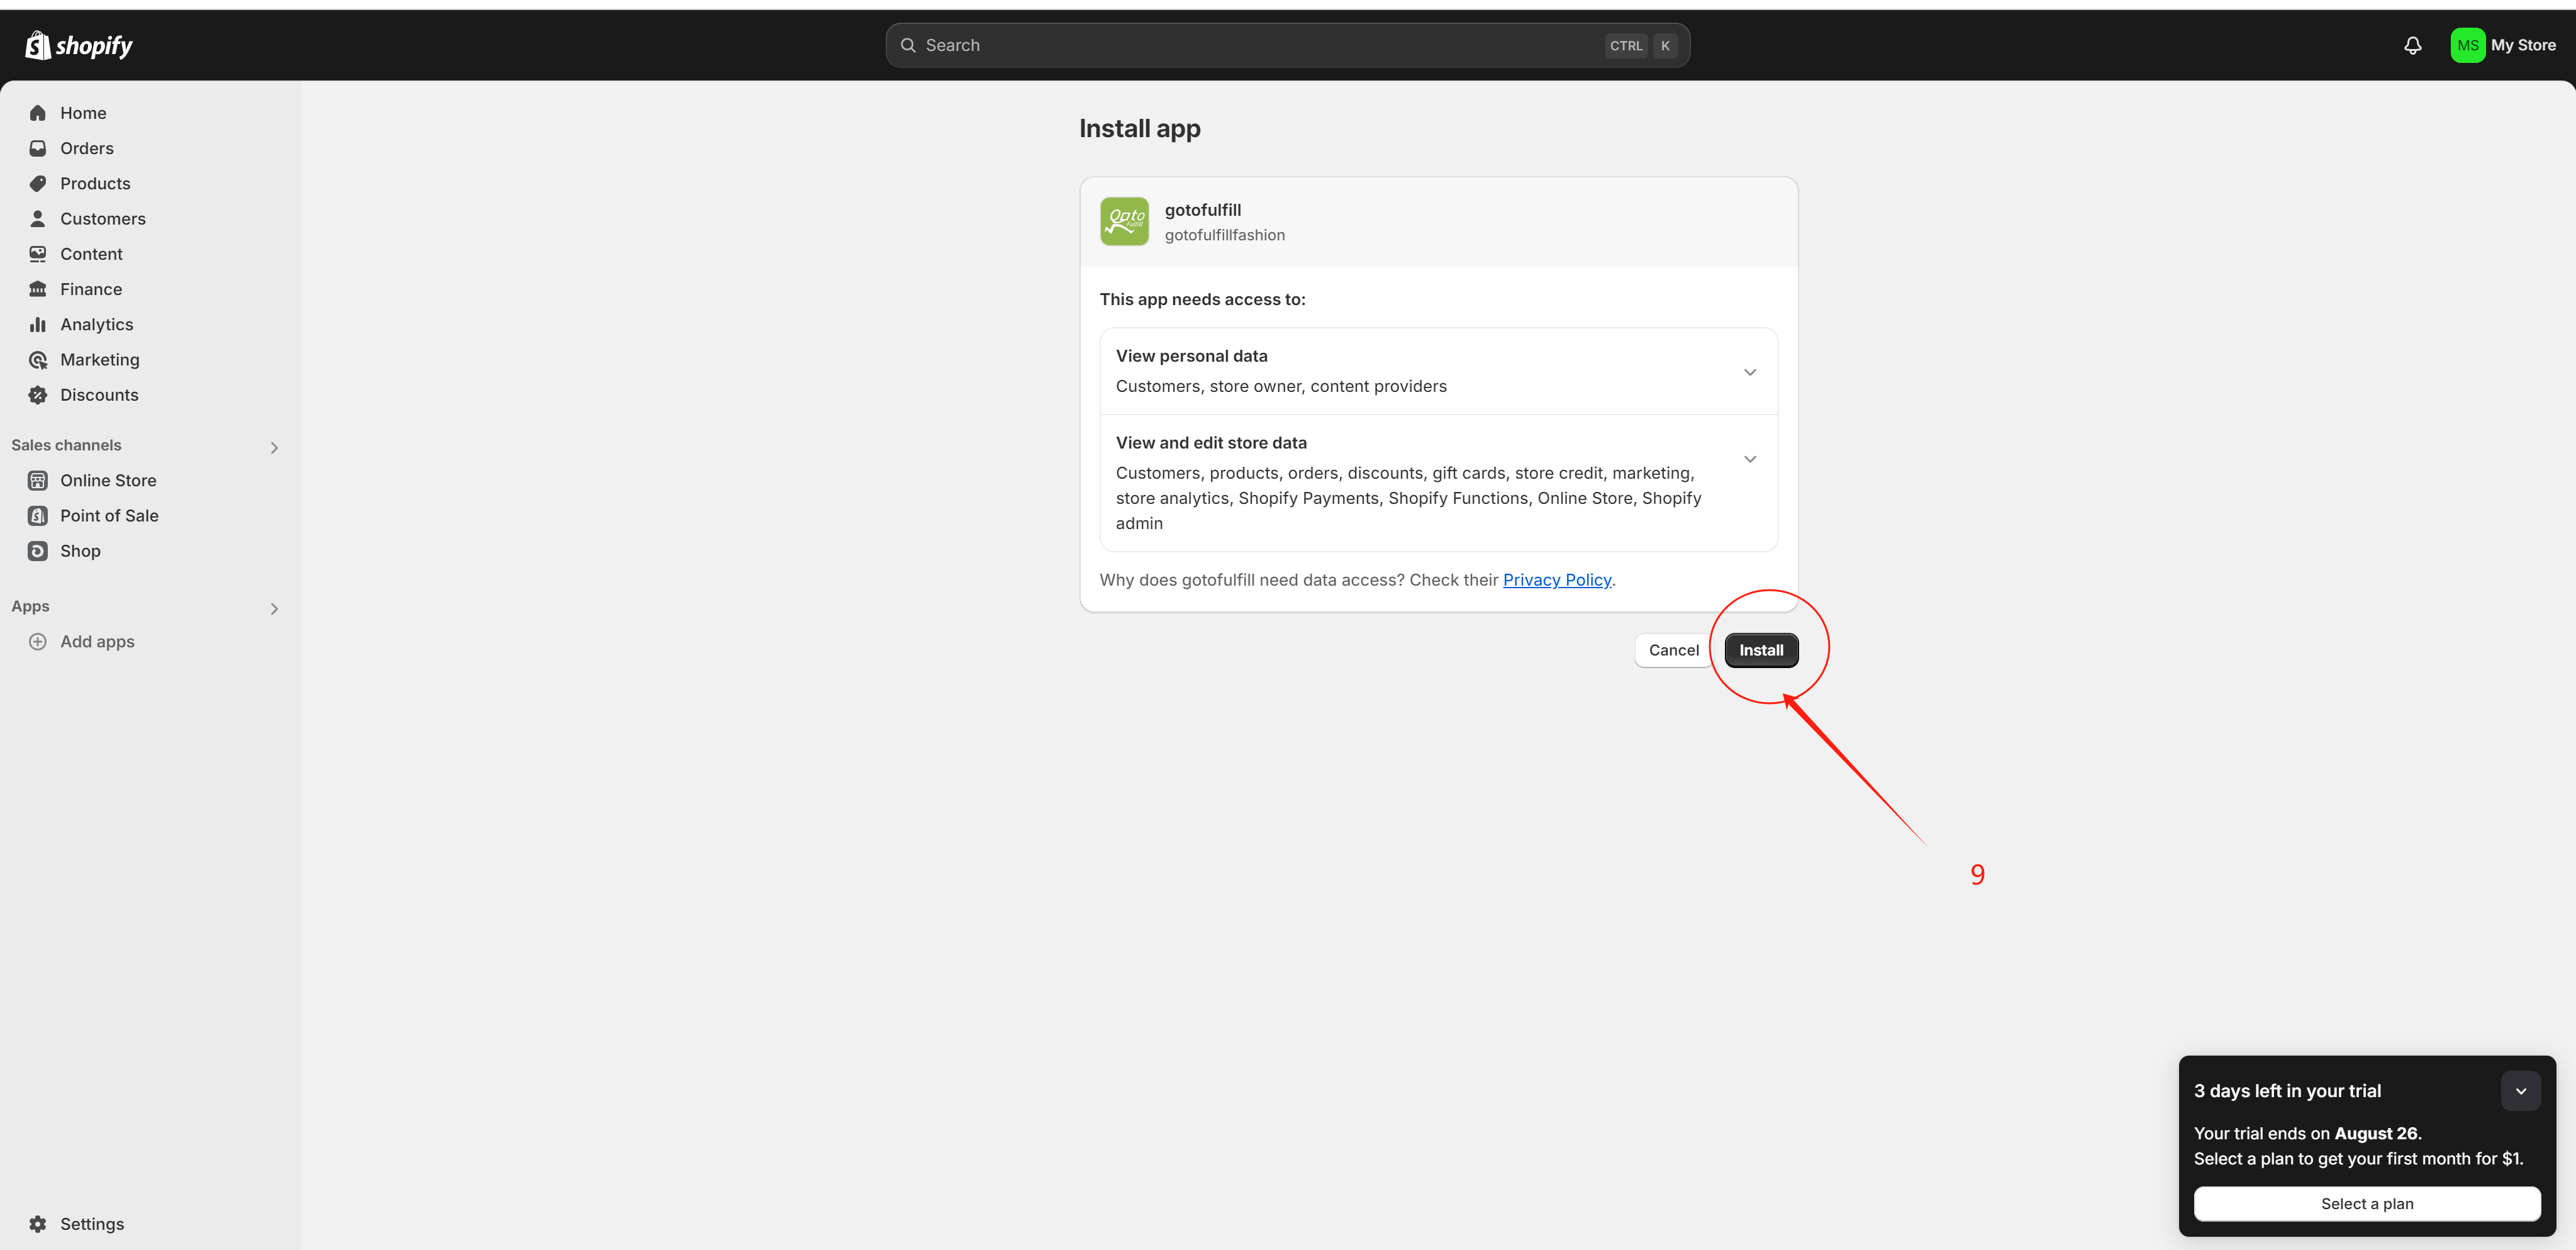
Task: Click the Settings gear icon
Action: click(38, 1224)
